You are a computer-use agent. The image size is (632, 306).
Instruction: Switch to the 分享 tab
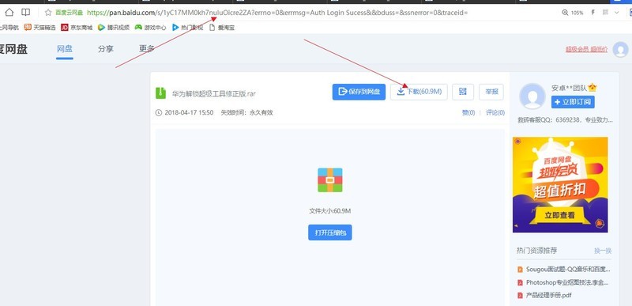[106, 49]
